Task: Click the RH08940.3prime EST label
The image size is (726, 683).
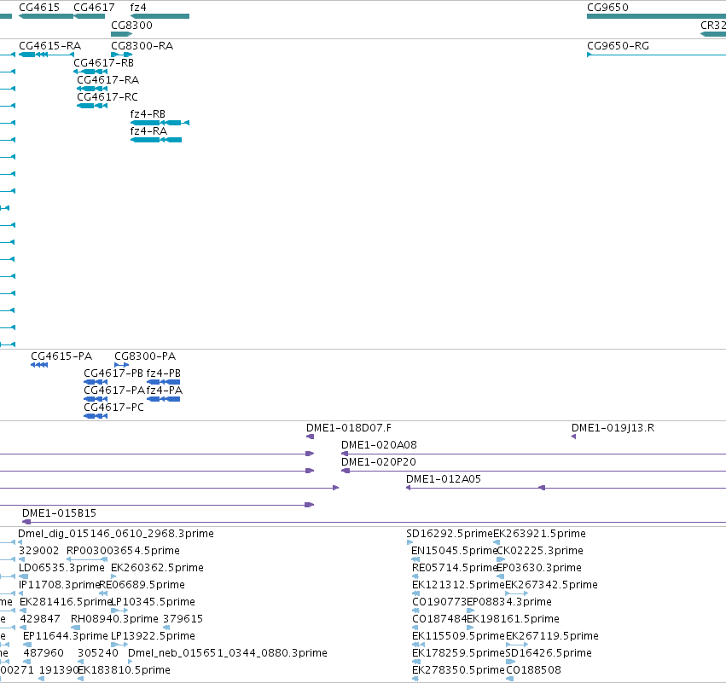Action: (114, 619)
